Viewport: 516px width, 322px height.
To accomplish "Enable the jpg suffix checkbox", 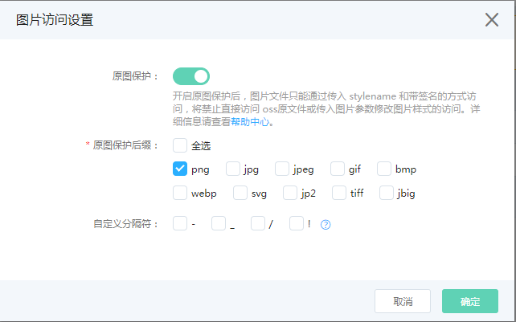I will tap(233, 169).
